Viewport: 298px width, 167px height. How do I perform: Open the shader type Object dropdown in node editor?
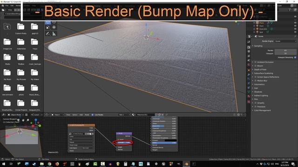click(58, 115)
